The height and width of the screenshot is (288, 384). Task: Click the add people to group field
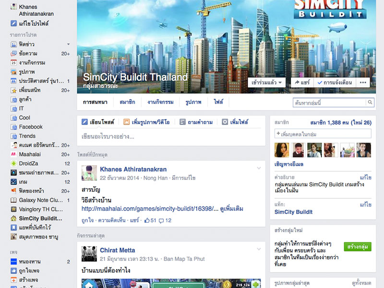(x=323, y=134)
